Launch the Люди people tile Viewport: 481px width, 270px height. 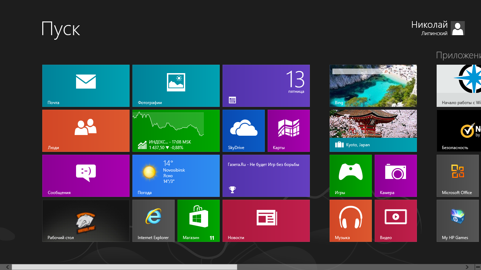coord(86,131)
